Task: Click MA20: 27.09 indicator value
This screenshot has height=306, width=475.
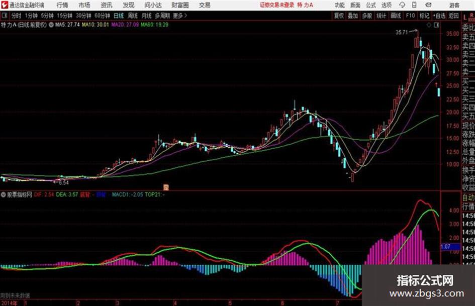Action: (x=125, y=25)
